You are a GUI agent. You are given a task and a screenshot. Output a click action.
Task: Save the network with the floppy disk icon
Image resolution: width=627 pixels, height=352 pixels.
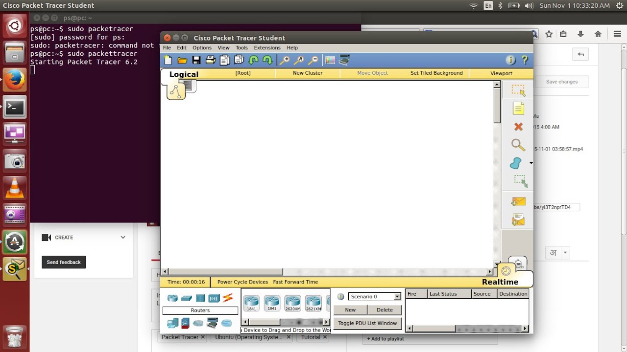[196, 60]
